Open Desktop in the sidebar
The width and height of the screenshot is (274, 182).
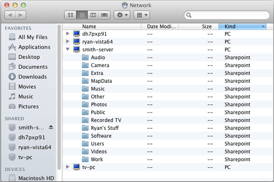tap(24, 57)
